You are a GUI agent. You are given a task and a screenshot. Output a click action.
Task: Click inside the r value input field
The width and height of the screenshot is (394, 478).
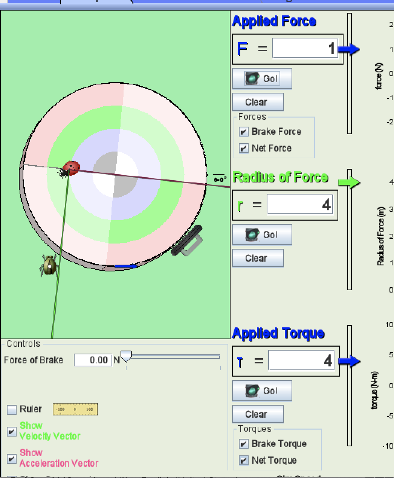click(x=299, y=205)
